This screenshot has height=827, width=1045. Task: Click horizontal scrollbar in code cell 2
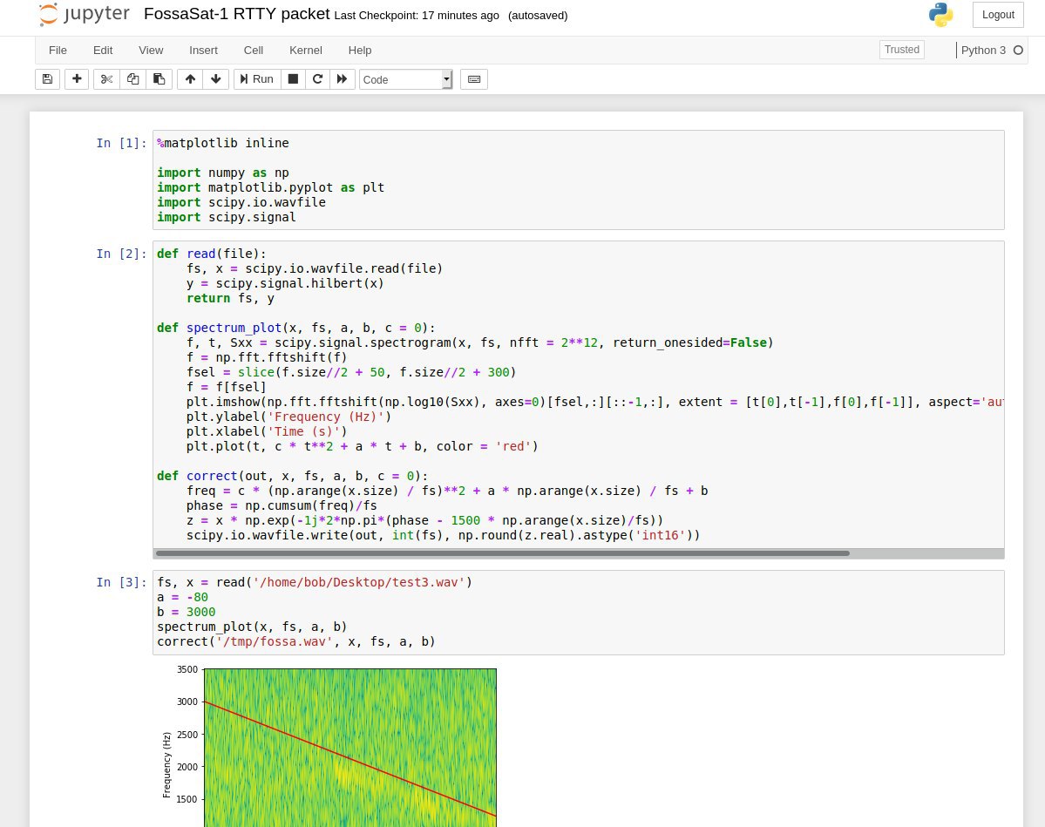point(502,553)
